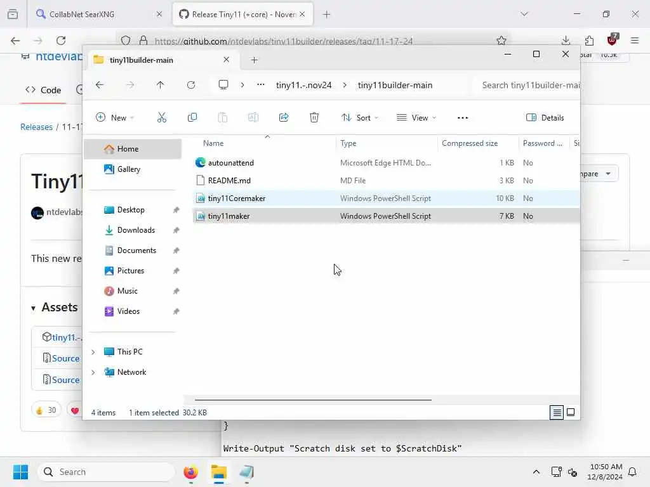Expand the Network tree node
Screen dimensions: 650x487
93,372
